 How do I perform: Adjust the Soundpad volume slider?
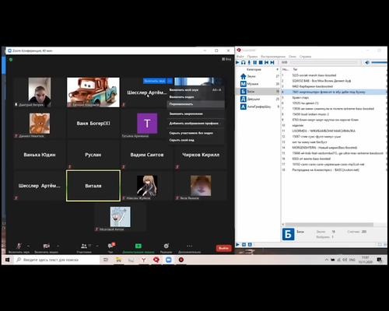pyautogui.click(x=379, y=62)
